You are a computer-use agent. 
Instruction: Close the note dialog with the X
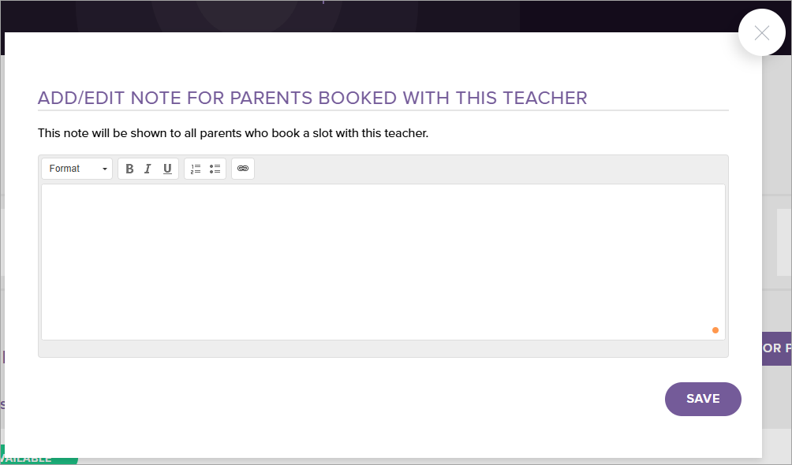[x=761, y=32]
